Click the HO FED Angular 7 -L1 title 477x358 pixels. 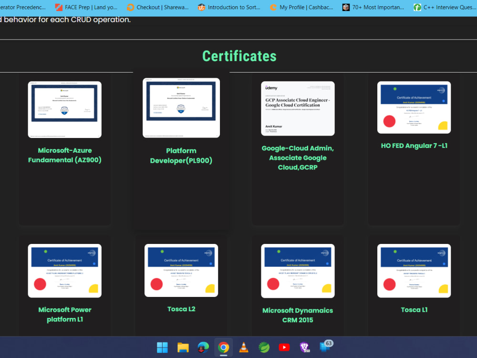tap(414, 146)
